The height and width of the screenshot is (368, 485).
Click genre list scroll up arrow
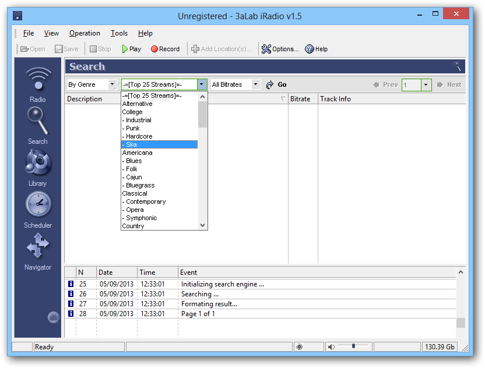(203, 97)
